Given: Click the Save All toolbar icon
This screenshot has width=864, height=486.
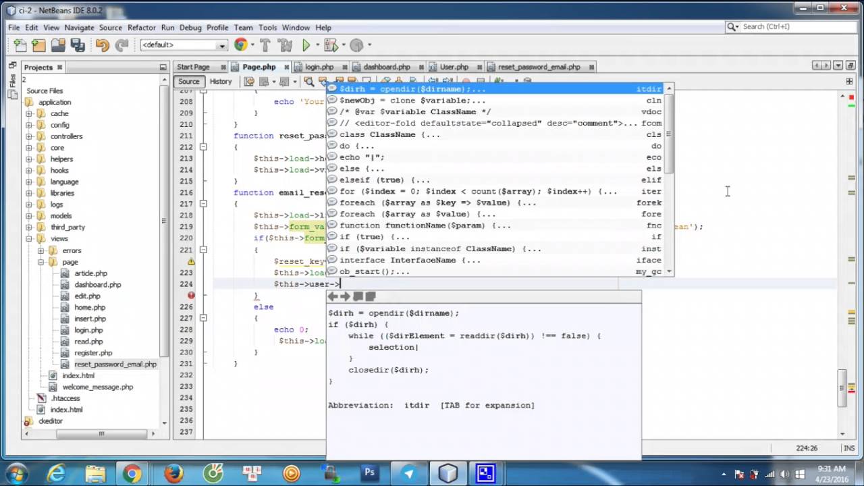Looking at the screenshot, I should [x=78, y=45].
